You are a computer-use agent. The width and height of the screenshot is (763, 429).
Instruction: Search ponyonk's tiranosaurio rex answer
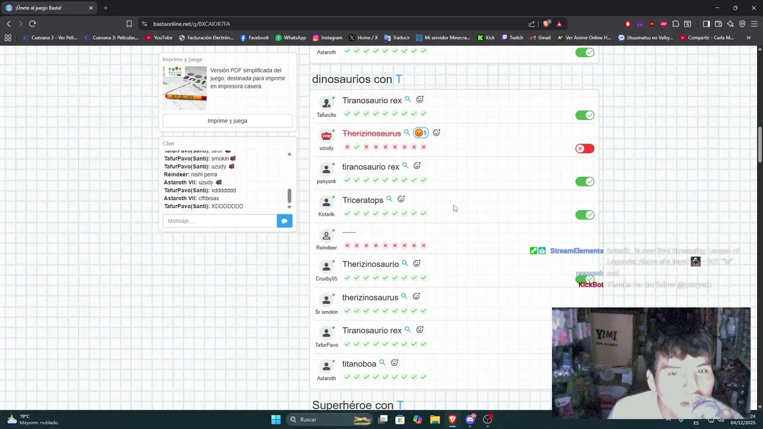(405, 166)
